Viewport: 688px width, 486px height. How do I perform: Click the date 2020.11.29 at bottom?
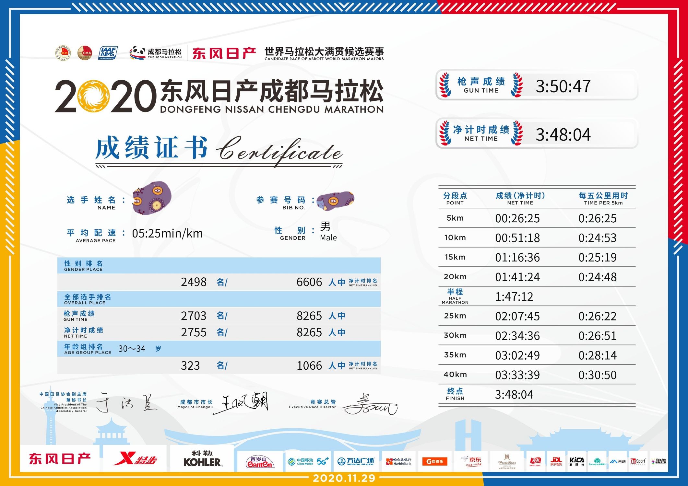344,478
